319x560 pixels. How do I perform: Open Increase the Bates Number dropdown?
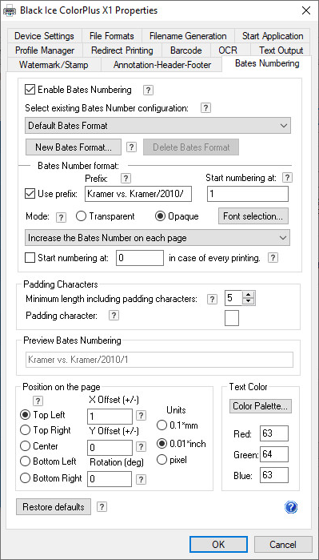point(158,238)
